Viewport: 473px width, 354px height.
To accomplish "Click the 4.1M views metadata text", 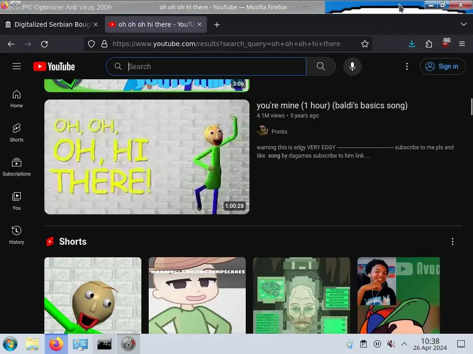I will pos(271,116).
